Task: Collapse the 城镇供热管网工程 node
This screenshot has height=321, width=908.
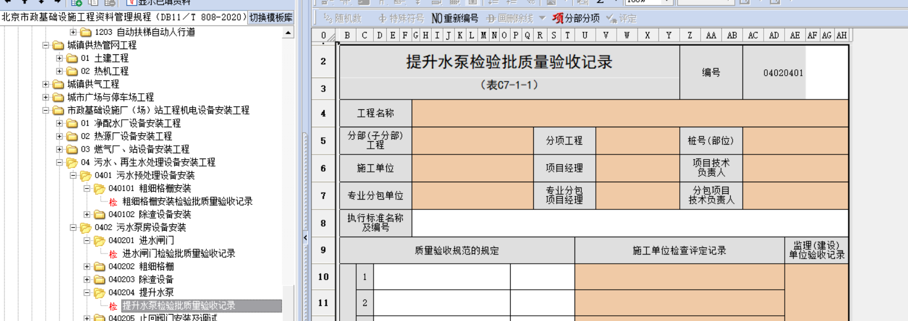Action: point(45,45)
